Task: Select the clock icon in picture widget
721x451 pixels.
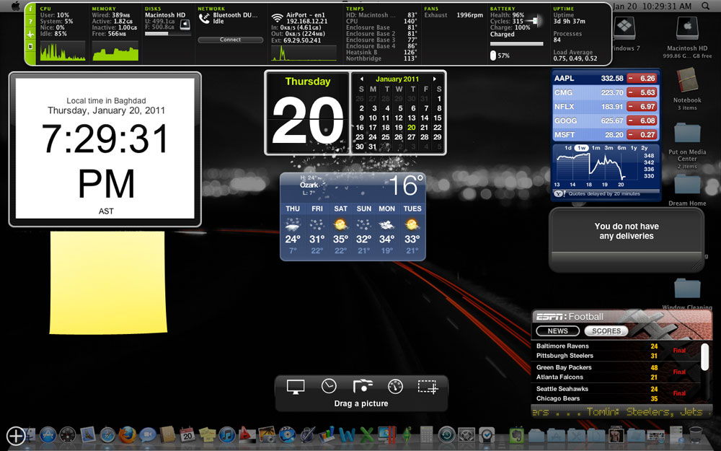Action: click(x=329, y=387)
